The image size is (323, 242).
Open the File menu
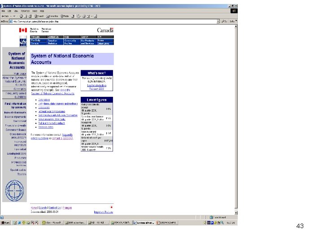[3, 11]
